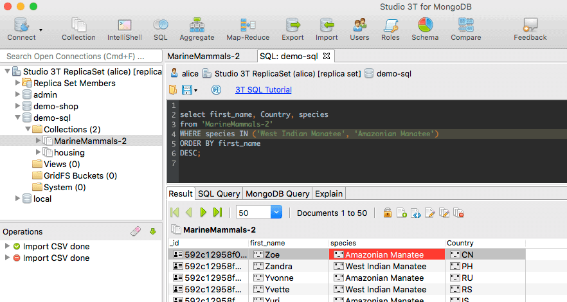Screen dimensions: 567x302
Task: Open SQL file icon in editor toolbar
Action: (173, 89)
